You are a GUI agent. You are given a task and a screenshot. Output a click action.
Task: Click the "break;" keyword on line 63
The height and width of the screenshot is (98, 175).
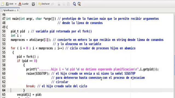click(x=31, y=86)
